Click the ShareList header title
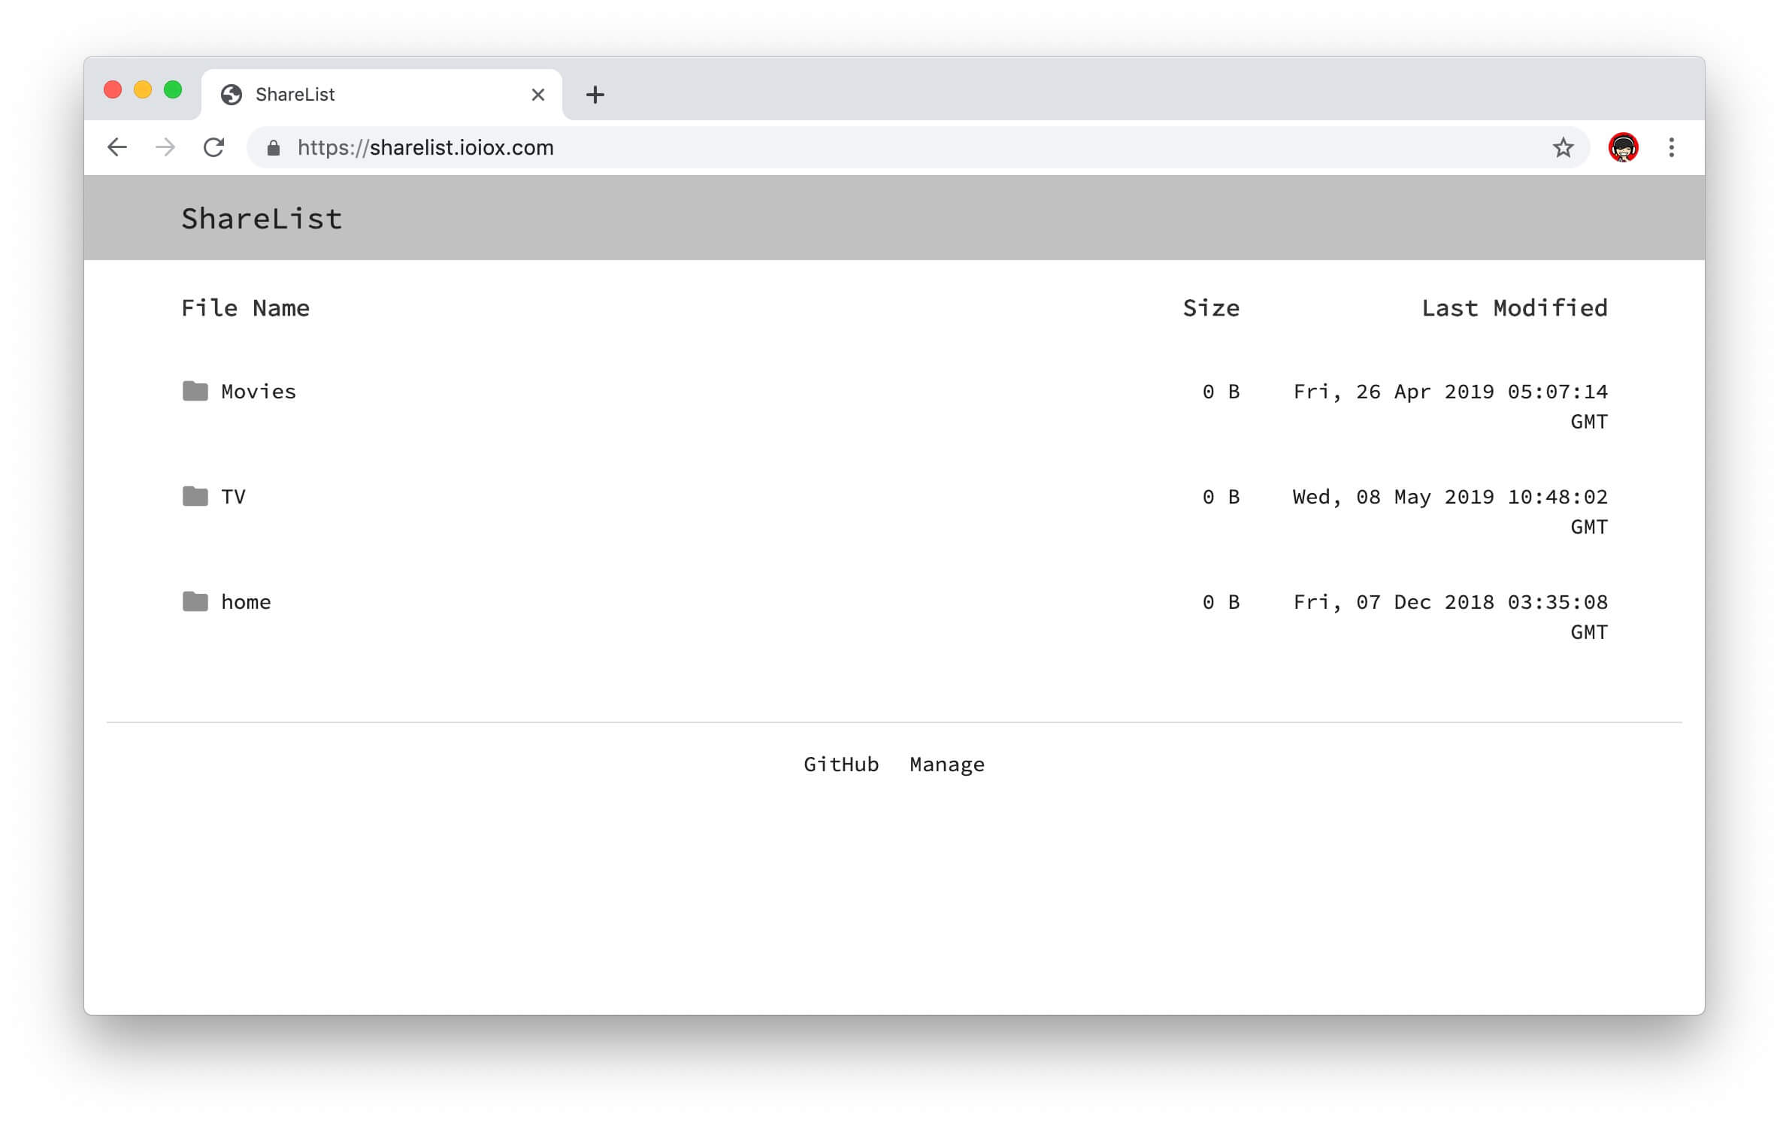 point(262,219)
